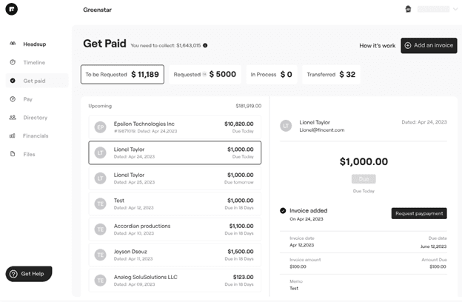Open the Epsilon Technologies Inc invoice
462x302 pixels.
coord(175,127)
